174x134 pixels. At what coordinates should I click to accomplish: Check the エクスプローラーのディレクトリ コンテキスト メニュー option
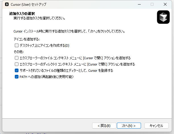[x=17, y=64]
